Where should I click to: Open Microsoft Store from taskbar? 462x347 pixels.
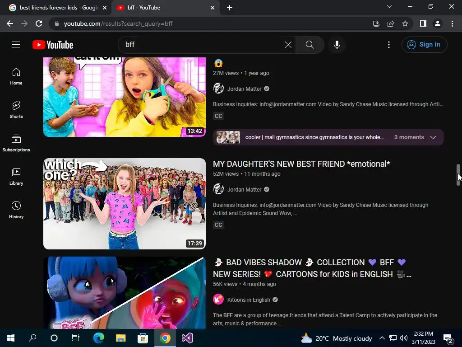coord(143,338)
